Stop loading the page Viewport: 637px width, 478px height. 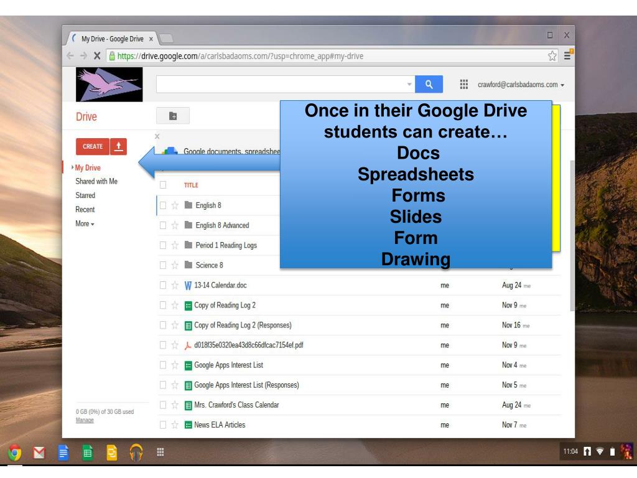coord(96,55)
